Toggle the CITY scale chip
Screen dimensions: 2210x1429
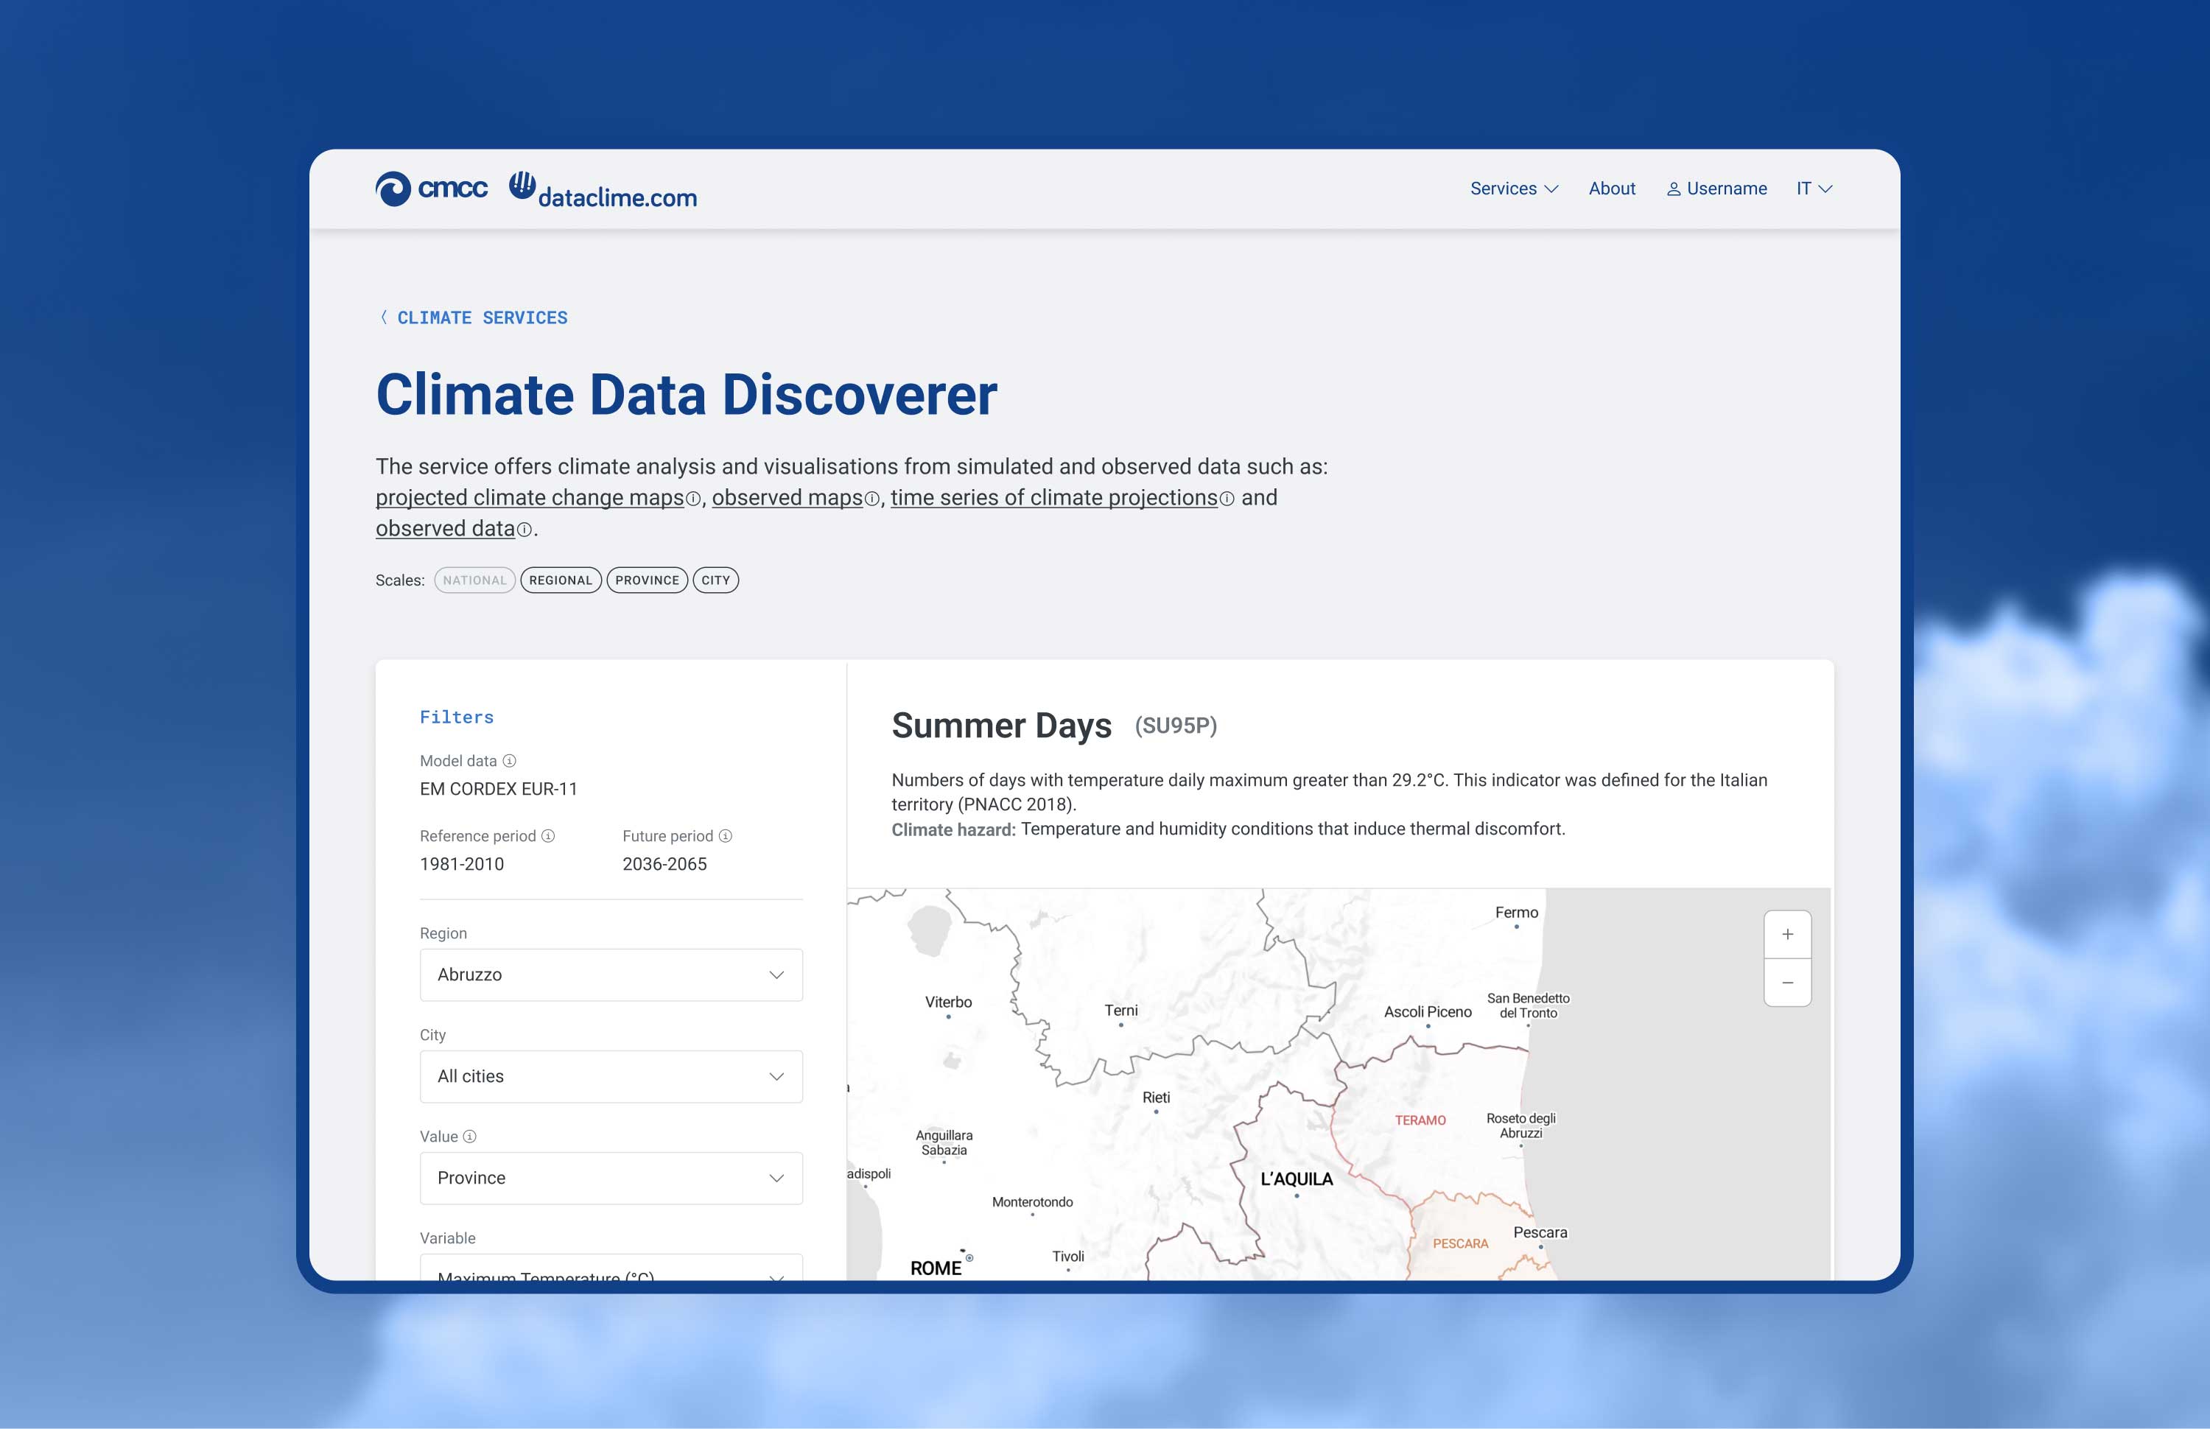(715, 580)
